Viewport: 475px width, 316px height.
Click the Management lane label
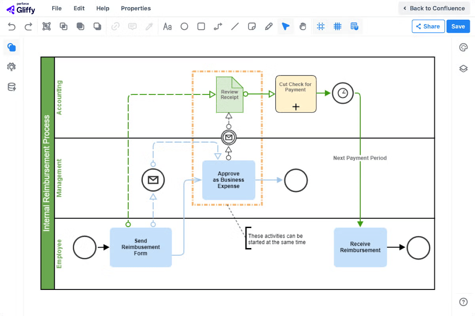(x=59, y=178)
